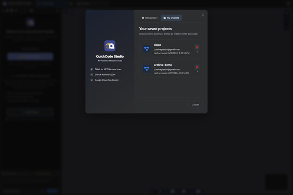Click the blue diagram icon of demo project
Viewport: 293px width, 195px height.
[146, 49]
